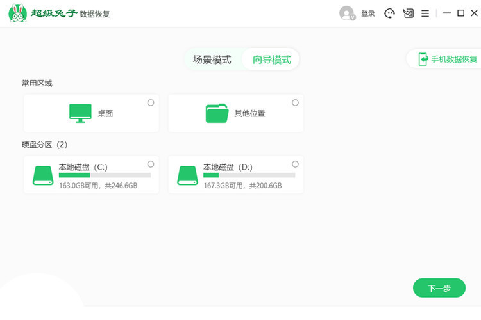
Task: Switch to 场景模式 tab
Action: 212,60
